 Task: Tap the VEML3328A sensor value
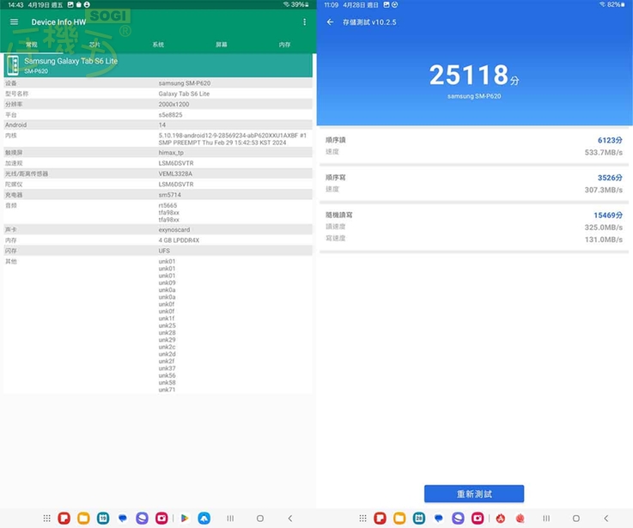click(175, 173)
